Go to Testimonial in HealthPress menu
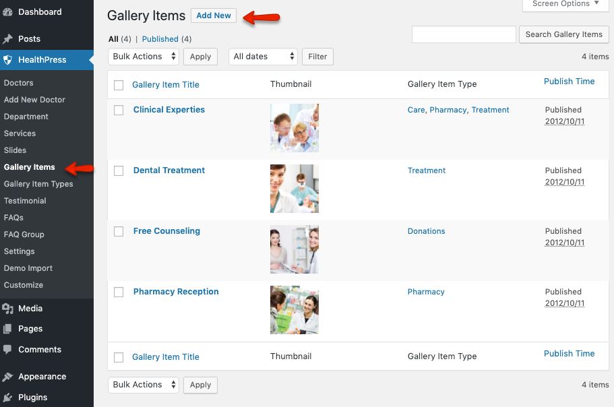Image resolution: width=614 pixels, height=407 pixels. coord(25,201)
